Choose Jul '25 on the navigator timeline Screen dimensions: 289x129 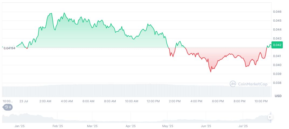click(243, 126)
